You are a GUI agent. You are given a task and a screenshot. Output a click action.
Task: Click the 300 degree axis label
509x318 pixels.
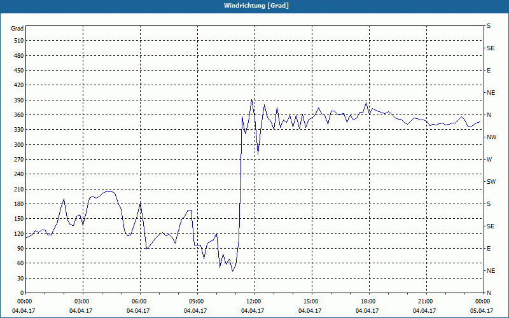coord(19,145)
